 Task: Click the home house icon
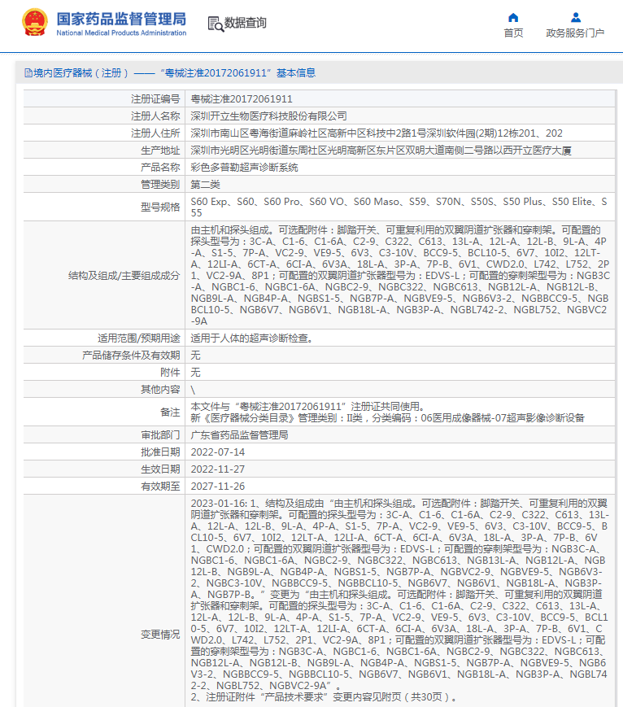tap(513, 18)
